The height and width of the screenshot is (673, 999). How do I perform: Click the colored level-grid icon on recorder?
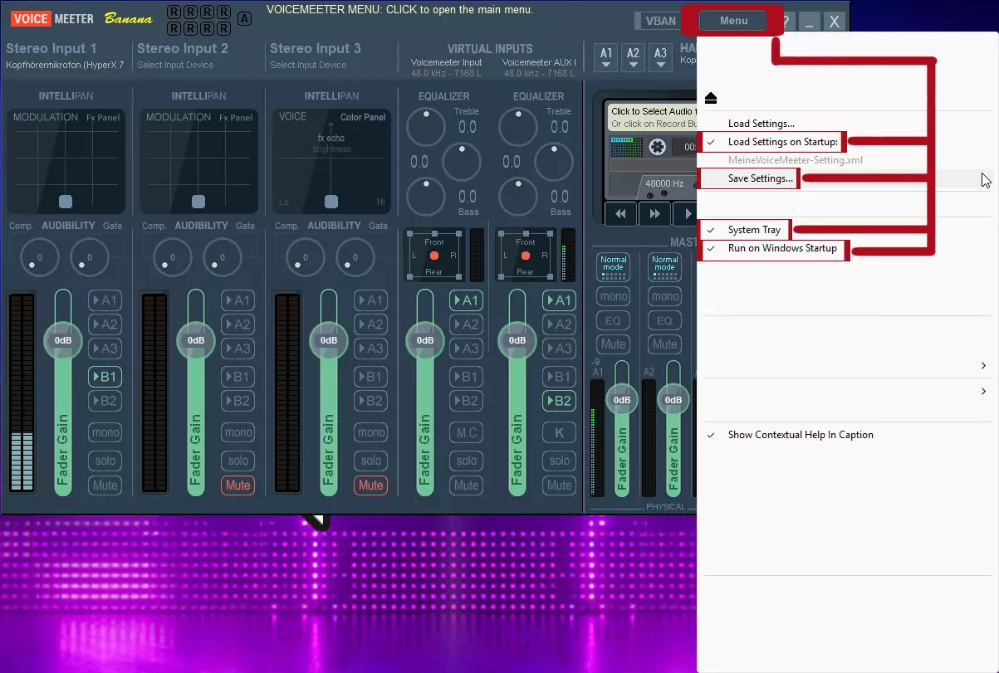point(627,147)
